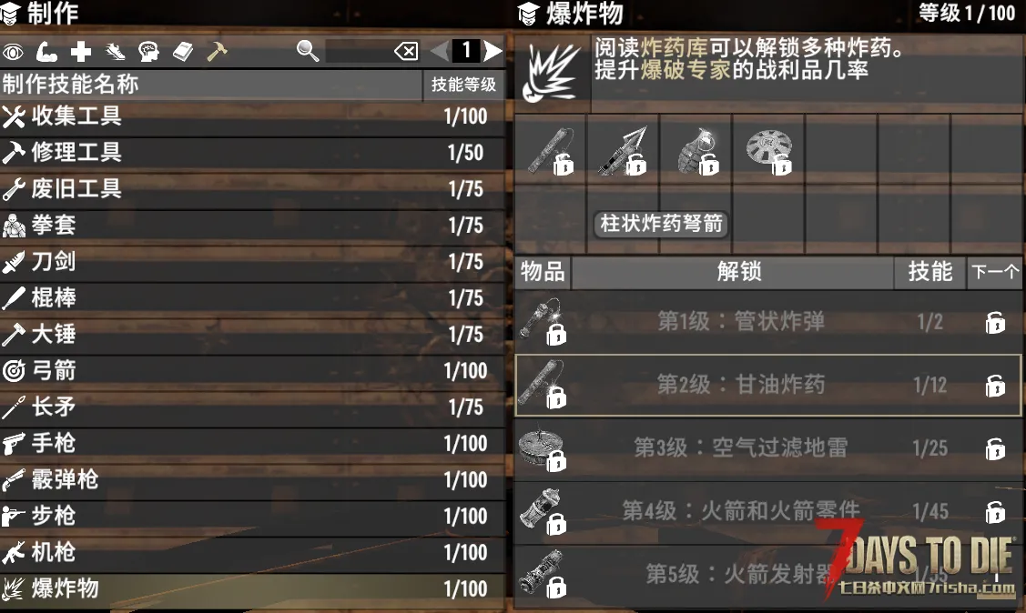Viewport: 1026px width, 613px height.
Task: Go to previous page with left arrow
Action: click(441, 50)
